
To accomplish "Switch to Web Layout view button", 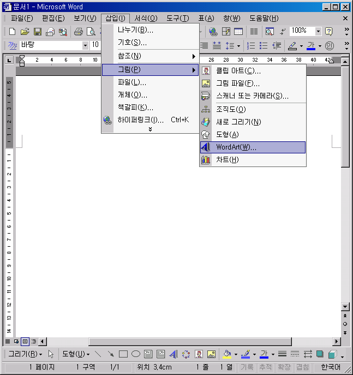I will [16, 341].
